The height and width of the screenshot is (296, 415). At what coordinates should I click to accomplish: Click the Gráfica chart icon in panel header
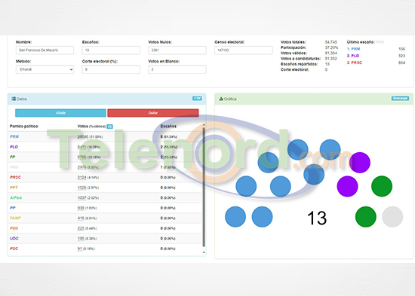(221, 99)
